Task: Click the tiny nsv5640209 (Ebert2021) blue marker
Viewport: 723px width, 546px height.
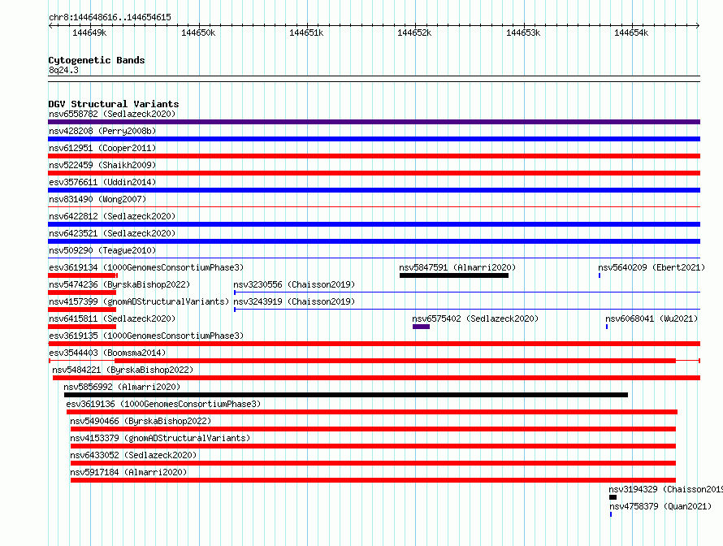Action: [x=600, y=275]
